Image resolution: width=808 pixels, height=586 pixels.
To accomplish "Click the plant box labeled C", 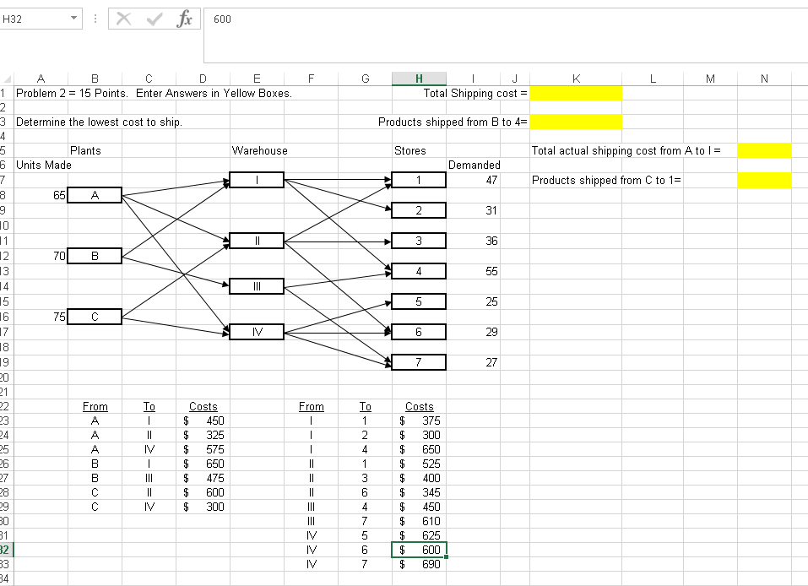I will click(95, 317).
